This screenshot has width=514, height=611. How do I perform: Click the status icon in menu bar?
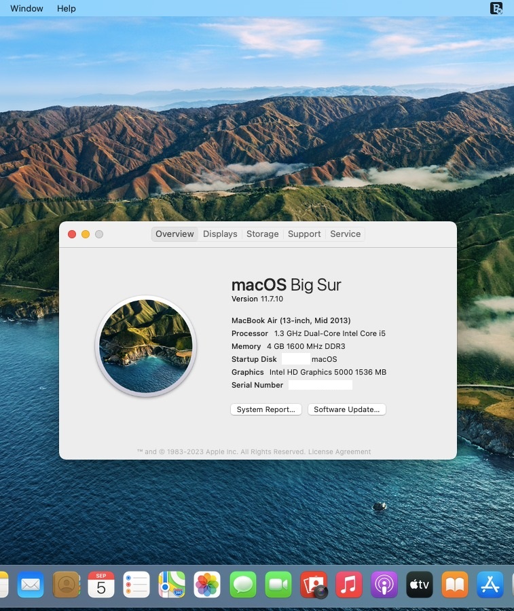tap(496, 8)
